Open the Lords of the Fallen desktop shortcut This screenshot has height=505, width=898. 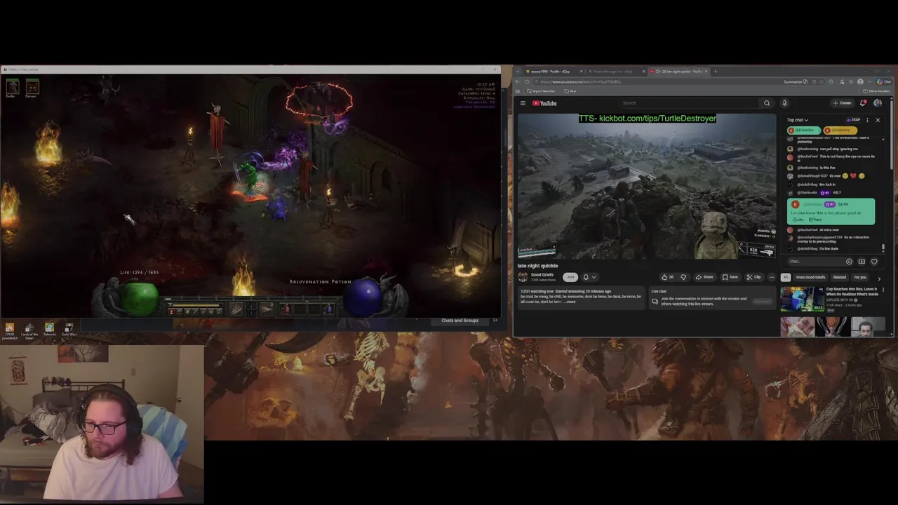(29, 330)
